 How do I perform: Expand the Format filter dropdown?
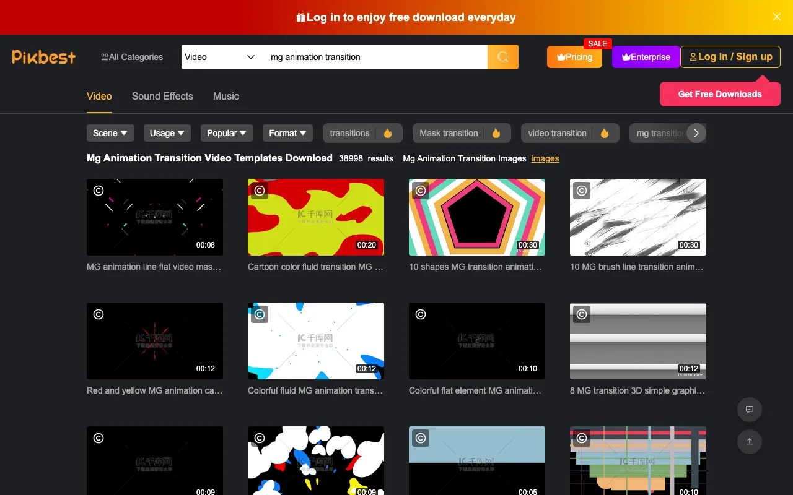click(x=287, y=133)
